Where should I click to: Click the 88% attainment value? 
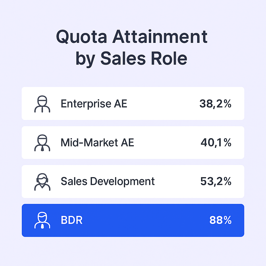220,221
